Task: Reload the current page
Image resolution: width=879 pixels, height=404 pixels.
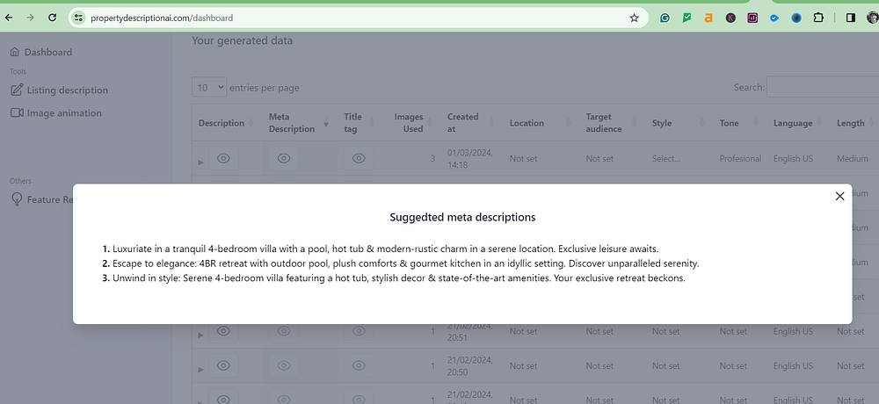Action: coord(53,18)
